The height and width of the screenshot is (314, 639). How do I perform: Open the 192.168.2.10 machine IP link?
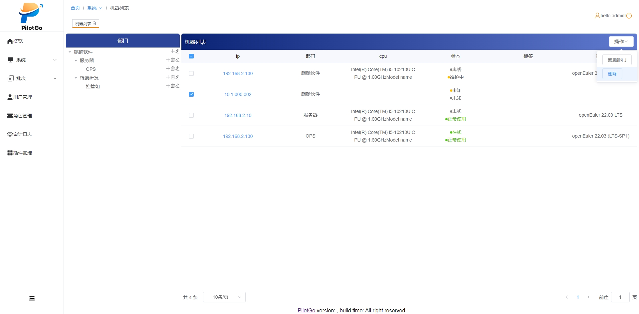[238, 115]
